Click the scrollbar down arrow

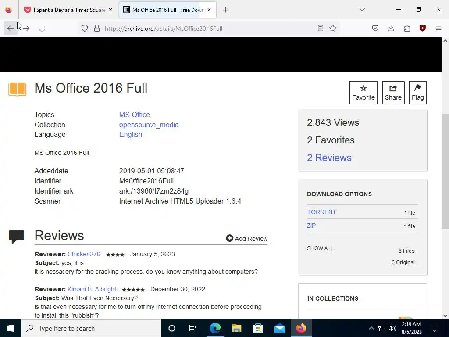coord(445,316)
